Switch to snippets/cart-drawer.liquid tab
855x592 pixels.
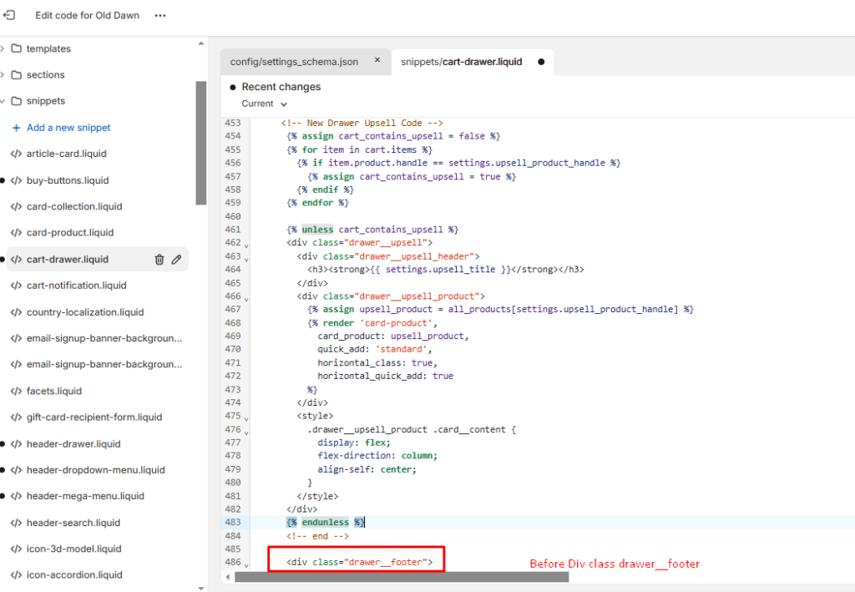461,62
